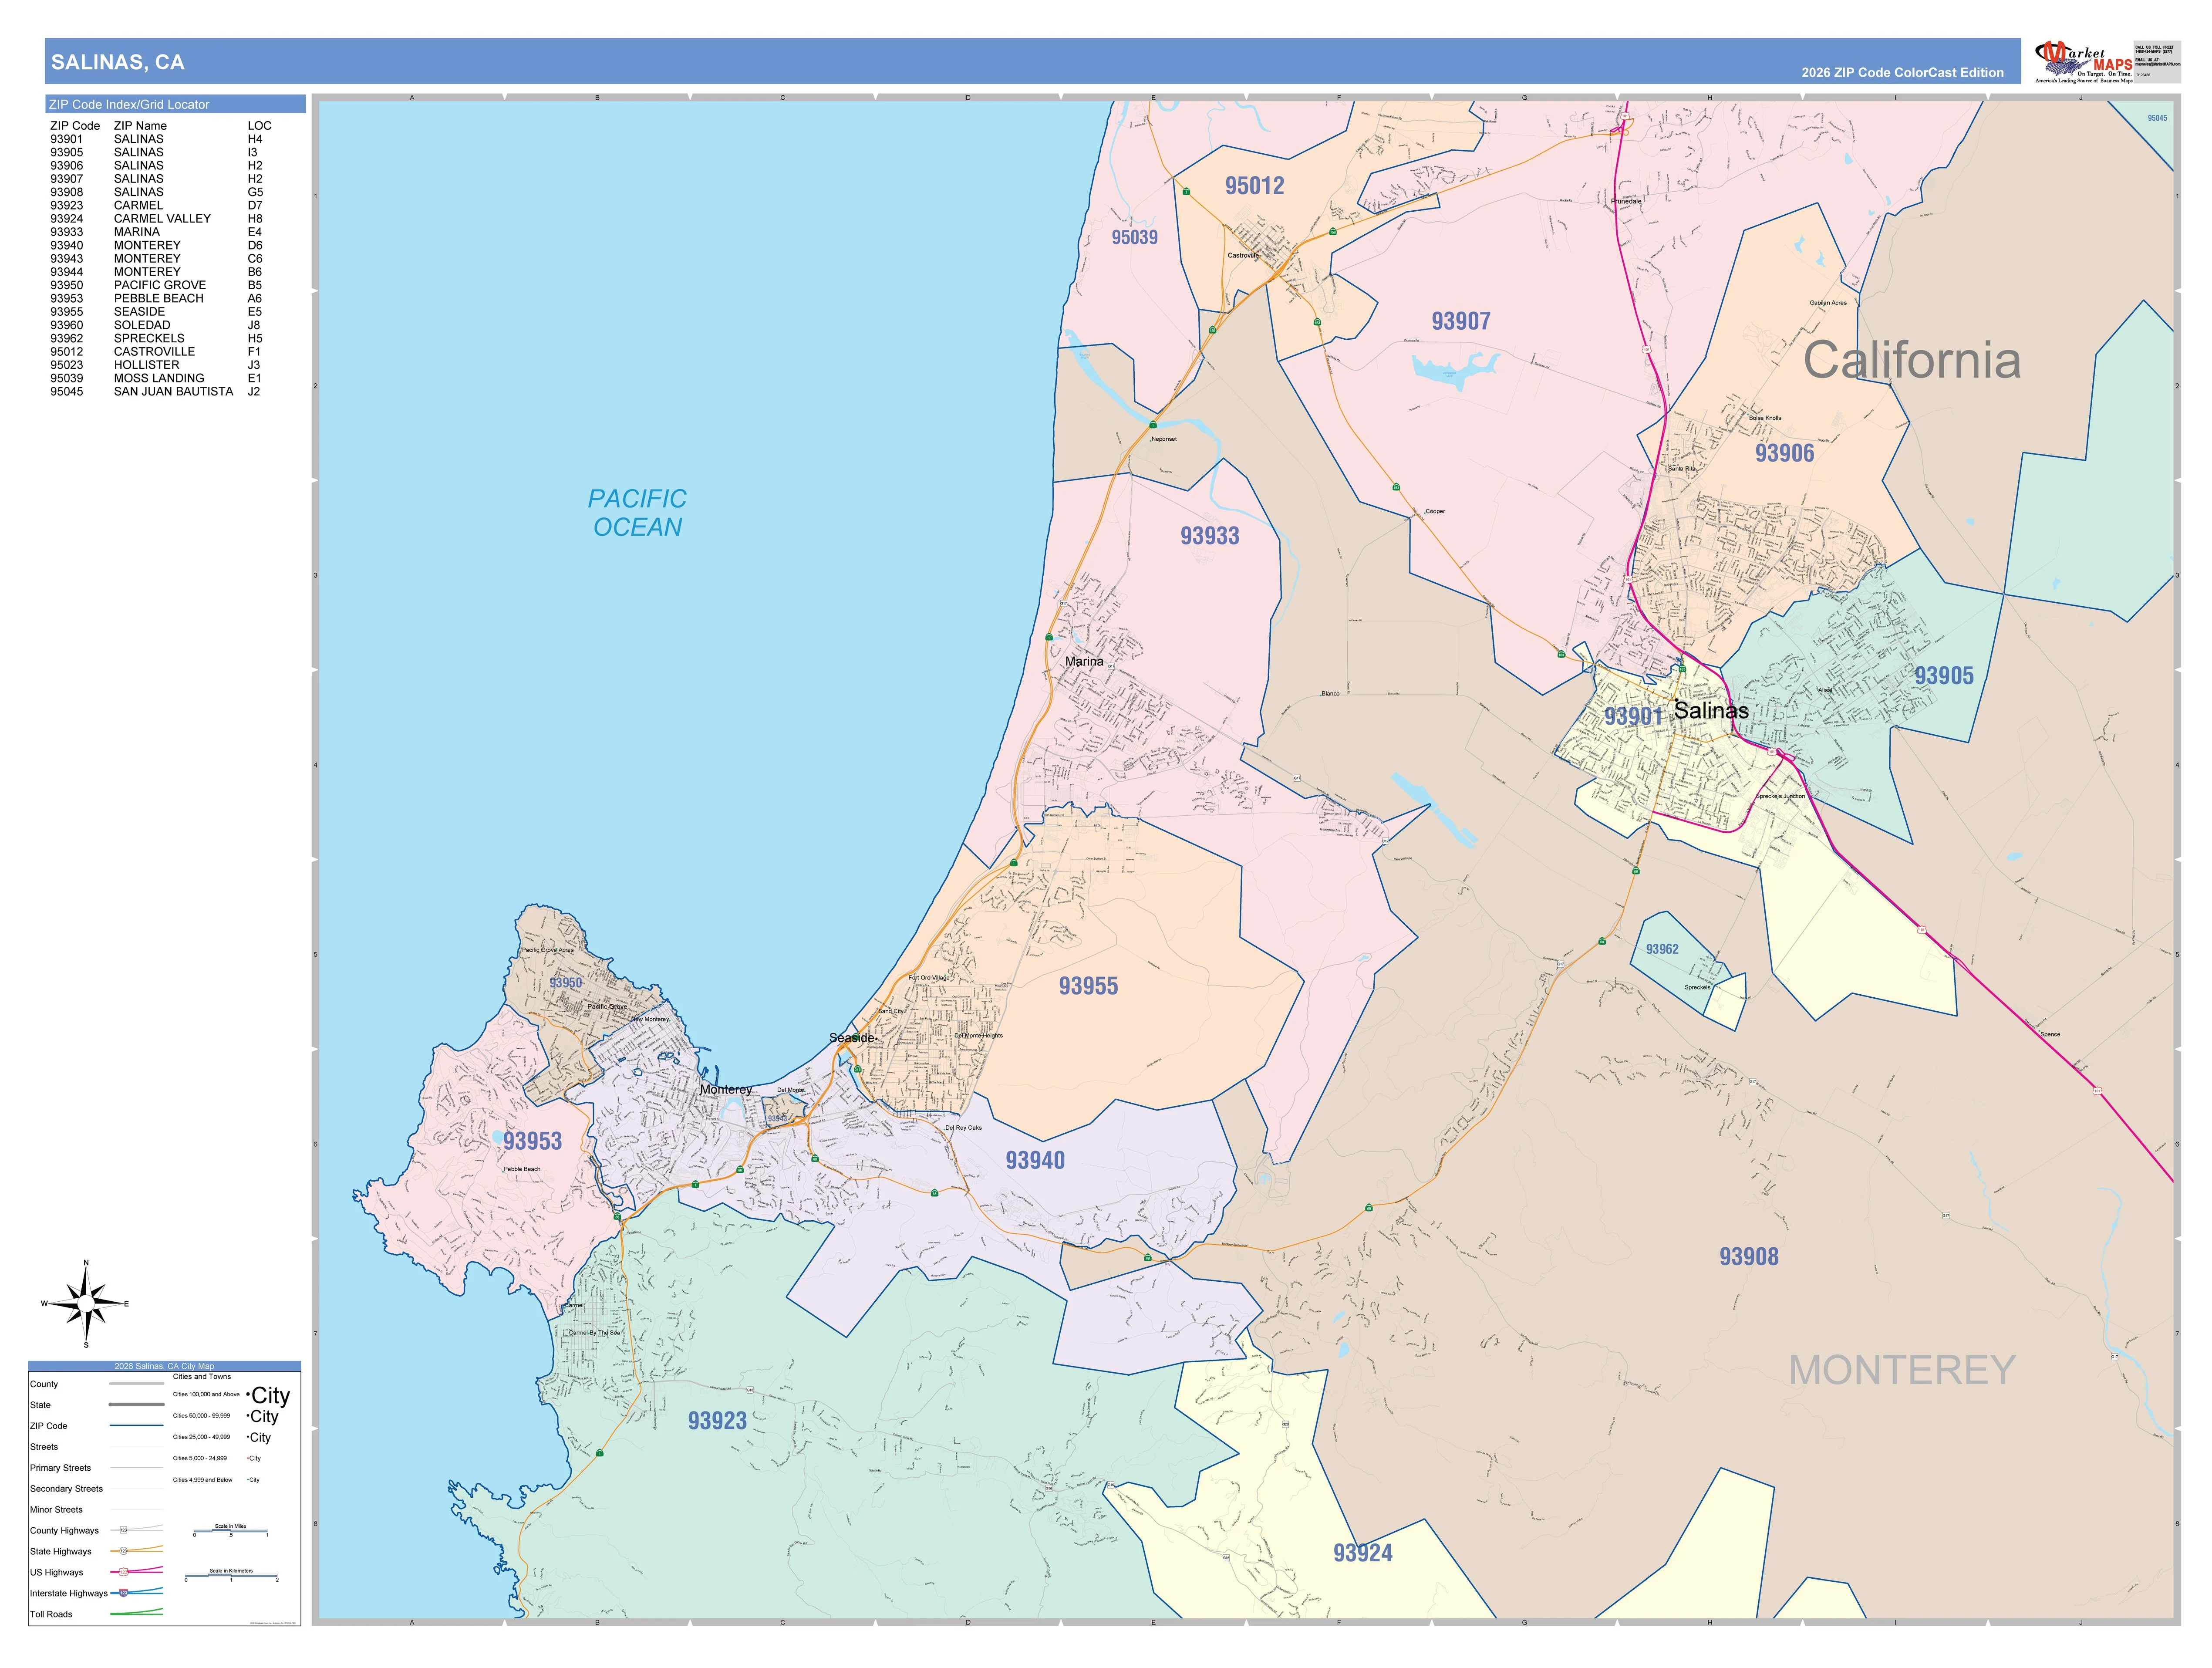This screenshot has height=1668, width=2212.
Task: Click ZIP label 95012 on the map
Action: point(1254,186)
